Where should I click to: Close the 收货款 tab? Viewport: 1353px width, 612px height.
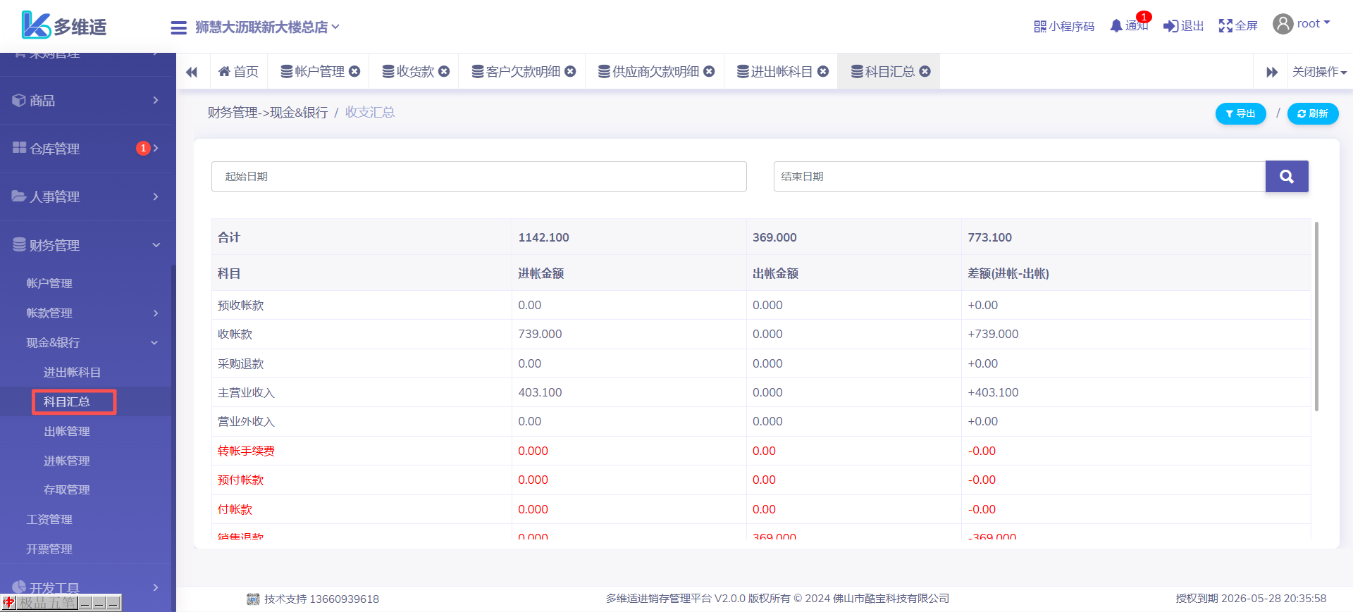pyautogui.click(x=444, y=71)
